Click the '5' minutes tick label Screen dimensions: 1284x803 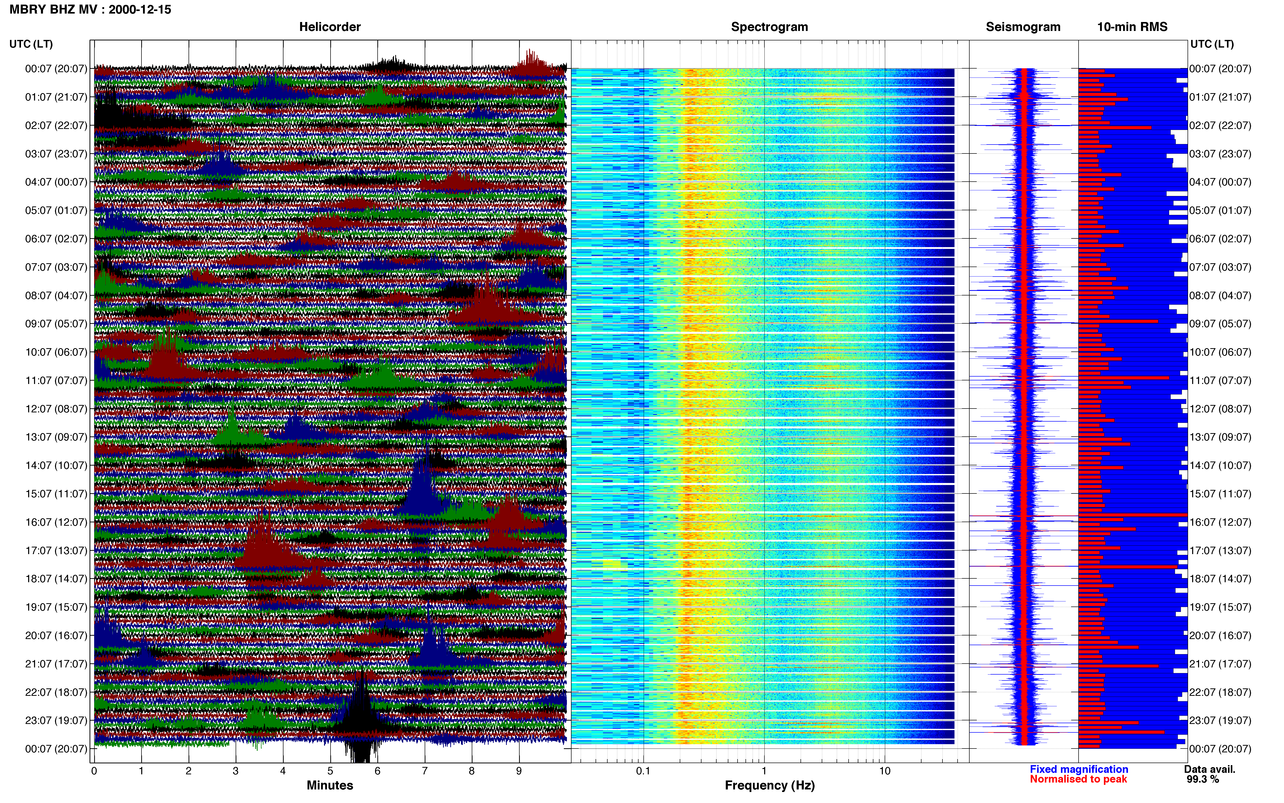(330, 771)
